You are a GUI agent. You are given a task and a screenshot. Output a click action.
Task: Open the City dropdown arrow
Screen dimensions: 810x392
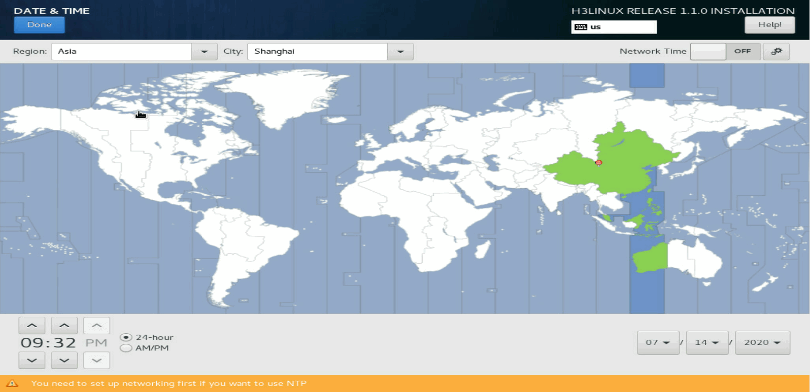400,51
